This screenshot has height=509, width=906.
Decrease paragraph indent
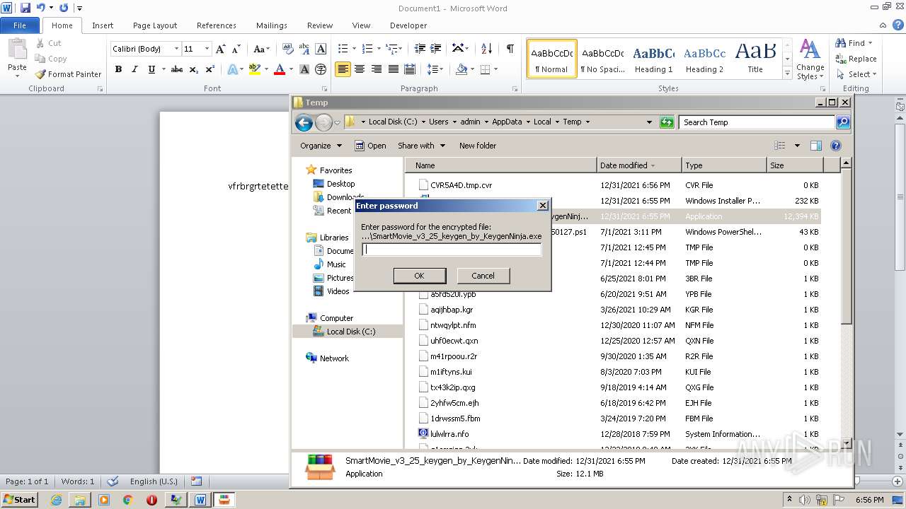coord(420,49)
